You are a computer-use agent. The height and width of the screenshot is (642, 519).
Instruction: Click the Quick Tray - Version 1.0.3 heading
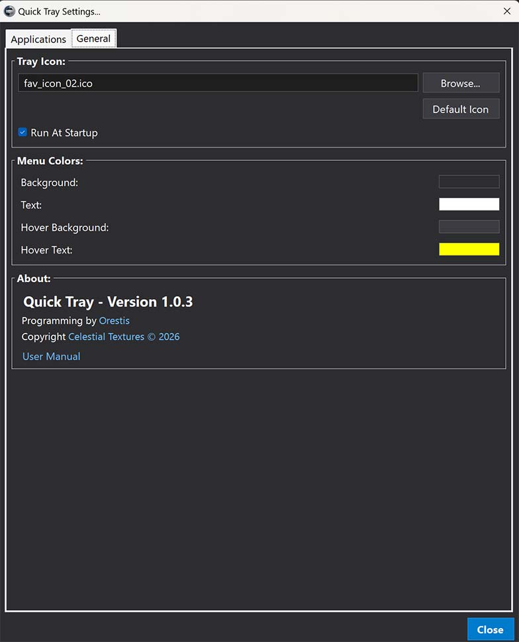[x=108, y=302]
